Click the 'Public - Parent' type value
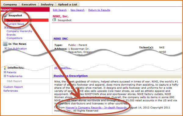The height and width of the screenshot is (116, 183). point(77,45)
